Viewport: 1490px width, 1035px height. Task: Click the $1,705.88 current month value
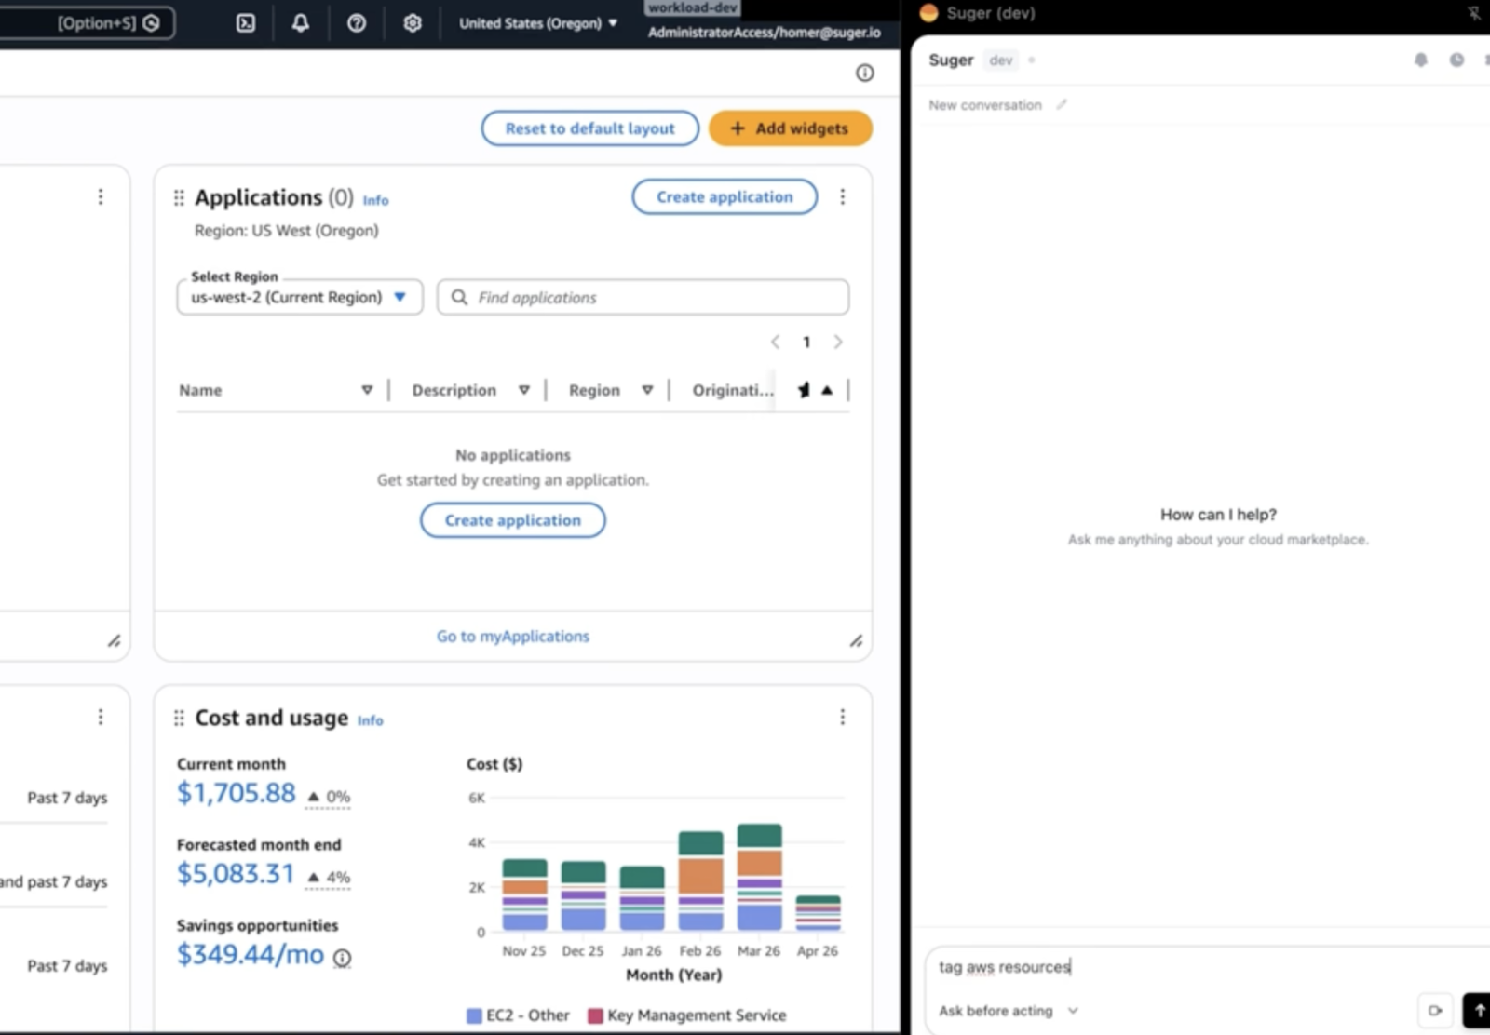(237, 793)
